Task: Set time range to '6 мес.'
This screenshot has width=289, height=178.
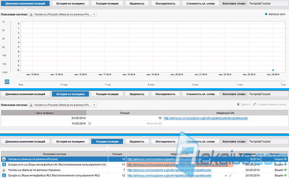Action: 151,84
